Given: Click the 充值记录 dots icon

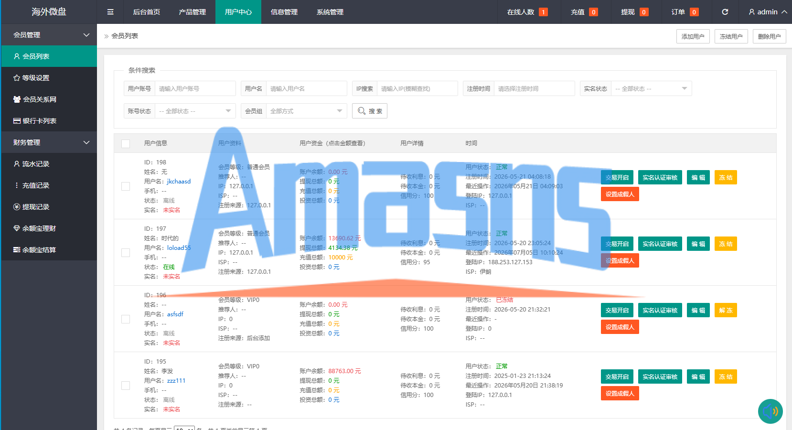Looking at the screenshot, I should click(x=17, y=185).
